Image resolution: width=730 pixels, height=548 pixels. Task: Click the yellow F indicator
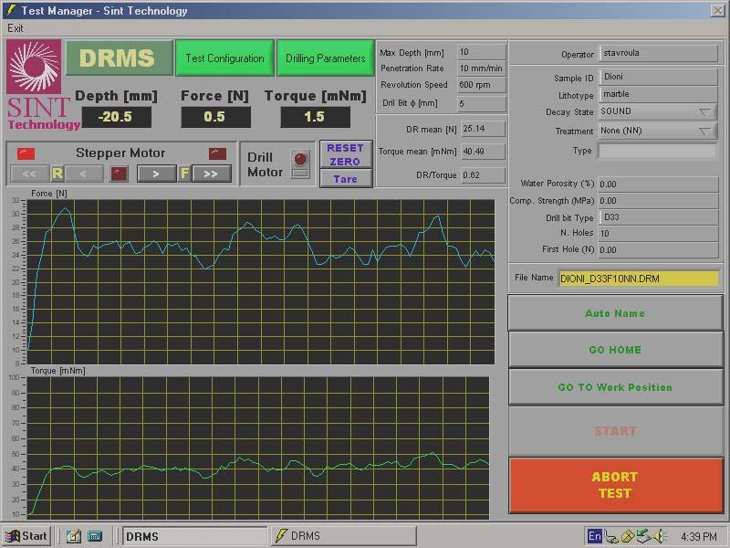[184, 174]
